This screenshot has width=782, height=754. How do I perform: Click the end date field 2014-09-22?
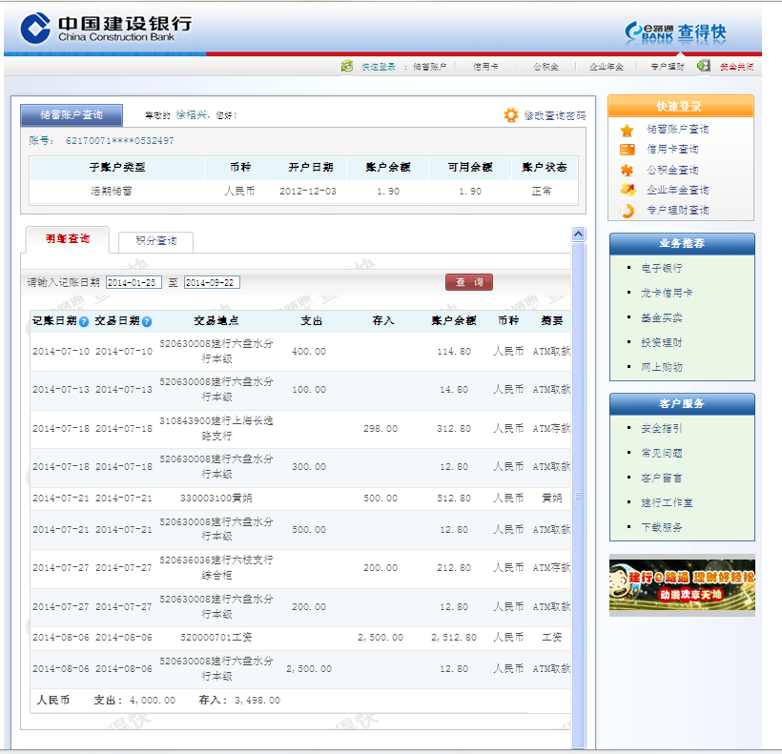(x=212, y=283)
